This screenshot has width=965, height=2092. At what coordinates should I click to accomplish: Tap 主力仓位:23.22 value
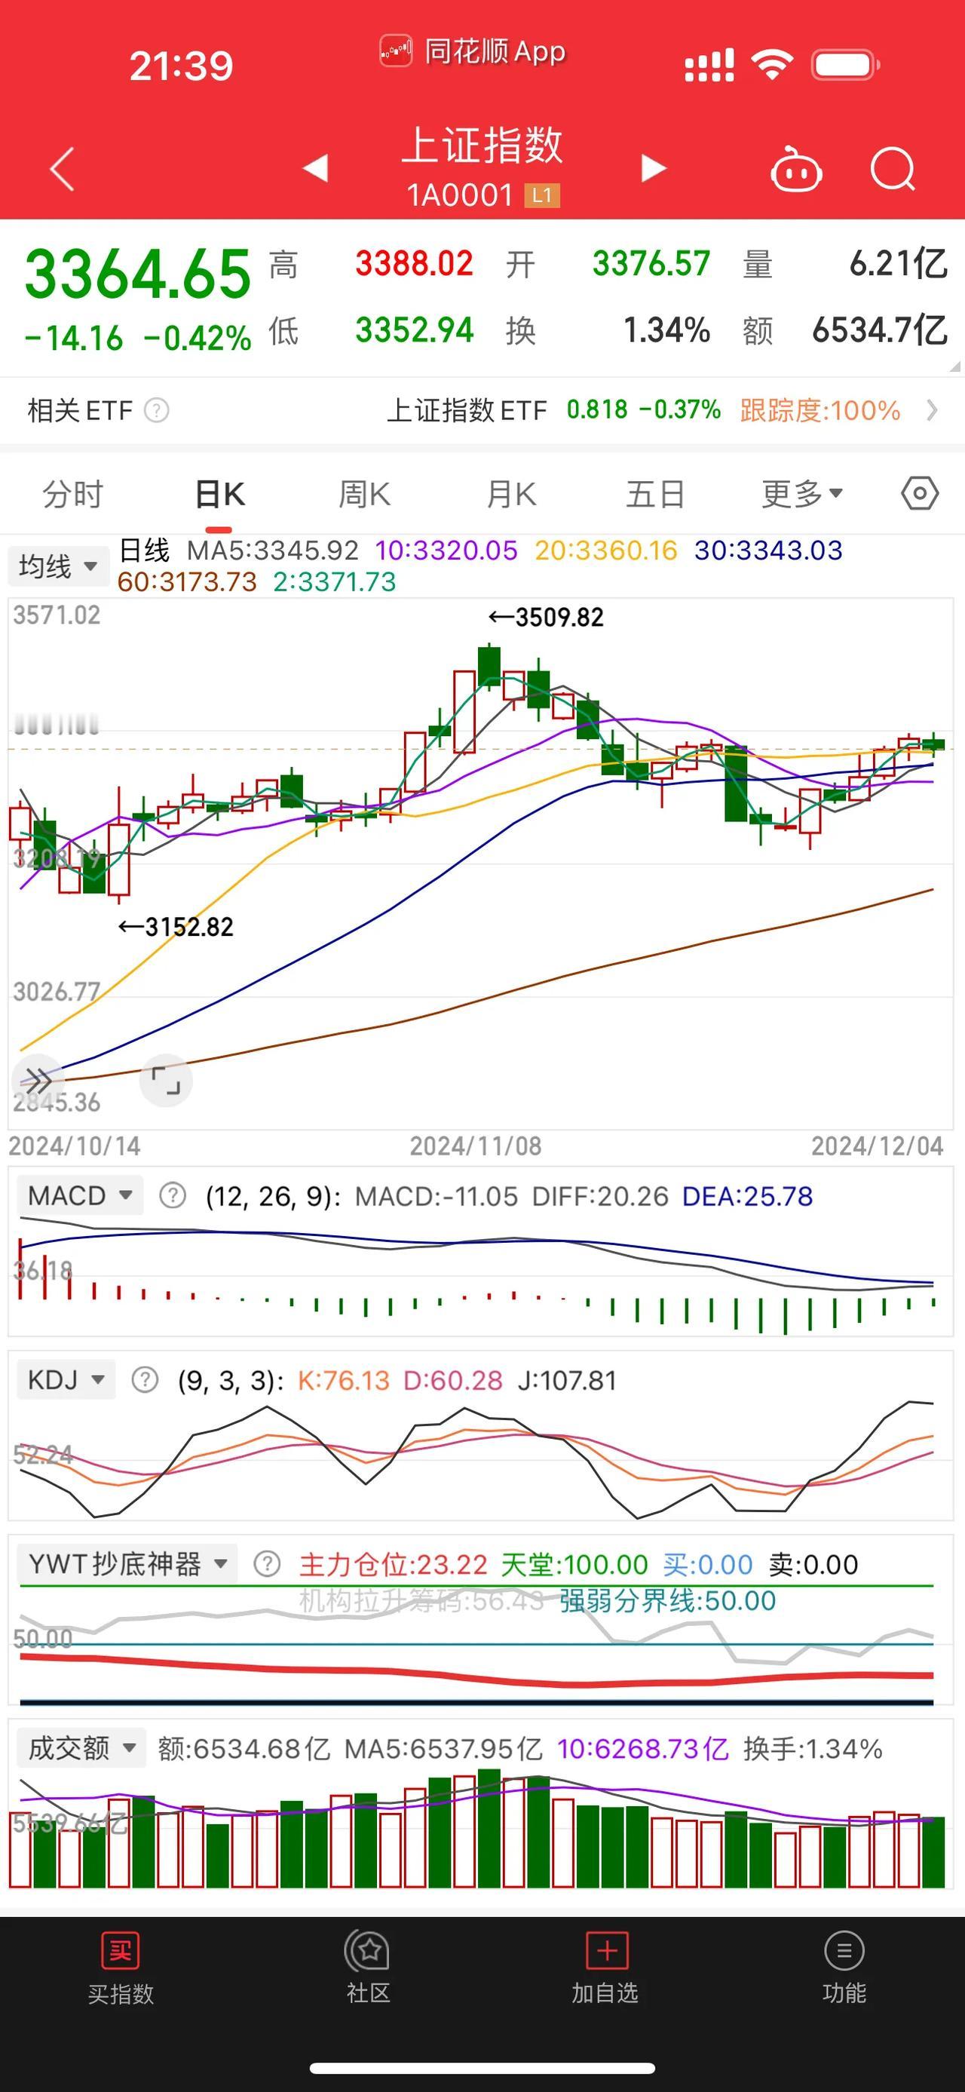pyautogui.click(x=394, y=1565)
